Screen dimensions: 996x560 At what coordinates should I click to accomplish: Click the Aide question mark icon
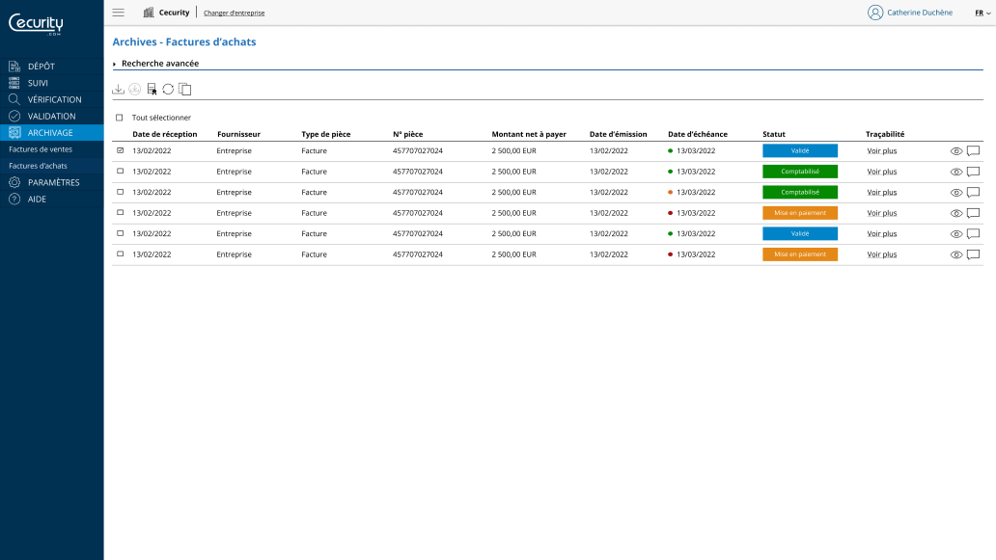pyautogui.click(x=14, y=199)
